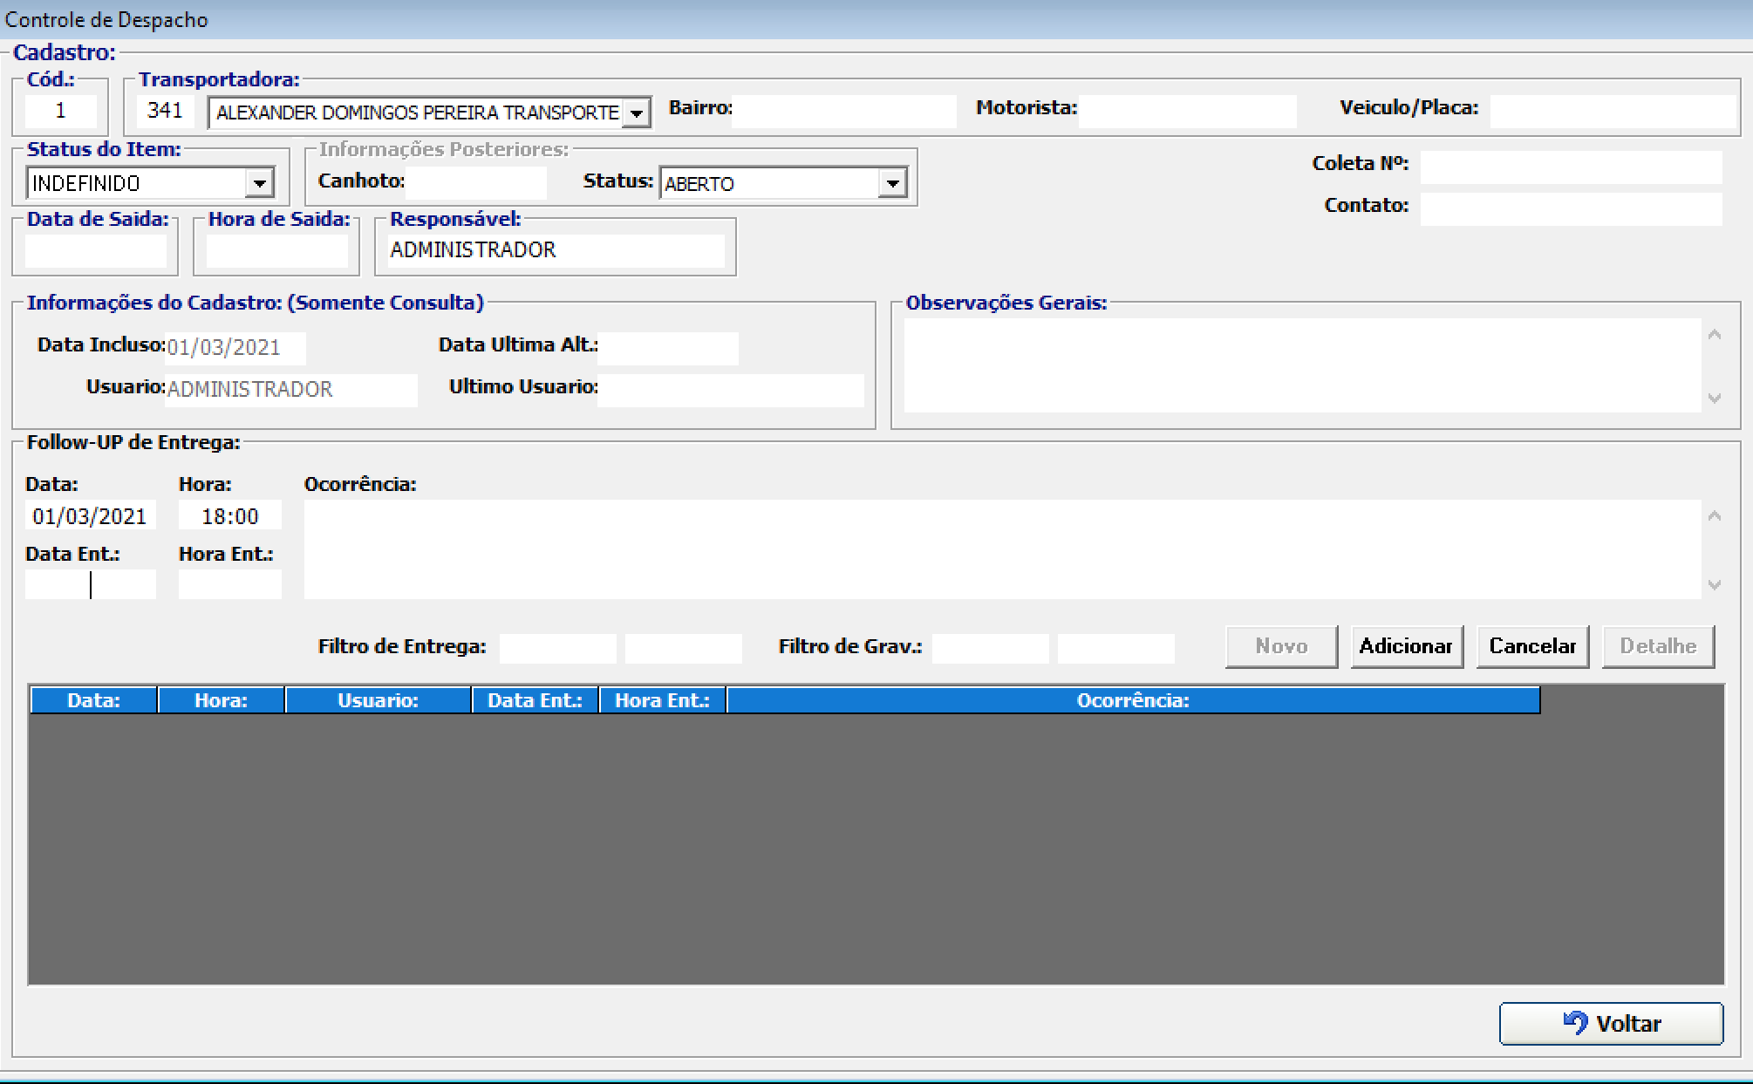Focus the Motorista text field
The width and height of the screenshot is (1753, 1084).
pos(1186,111)
